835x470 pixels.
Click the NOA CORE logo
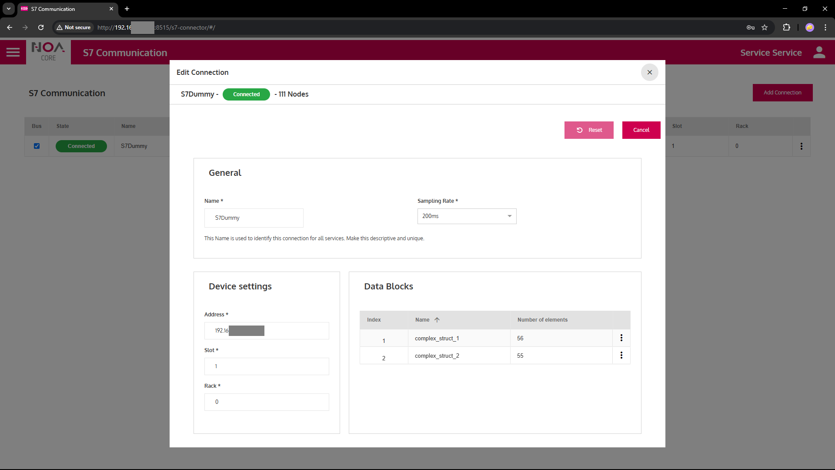pyautogui.click(x=48, y=52)
